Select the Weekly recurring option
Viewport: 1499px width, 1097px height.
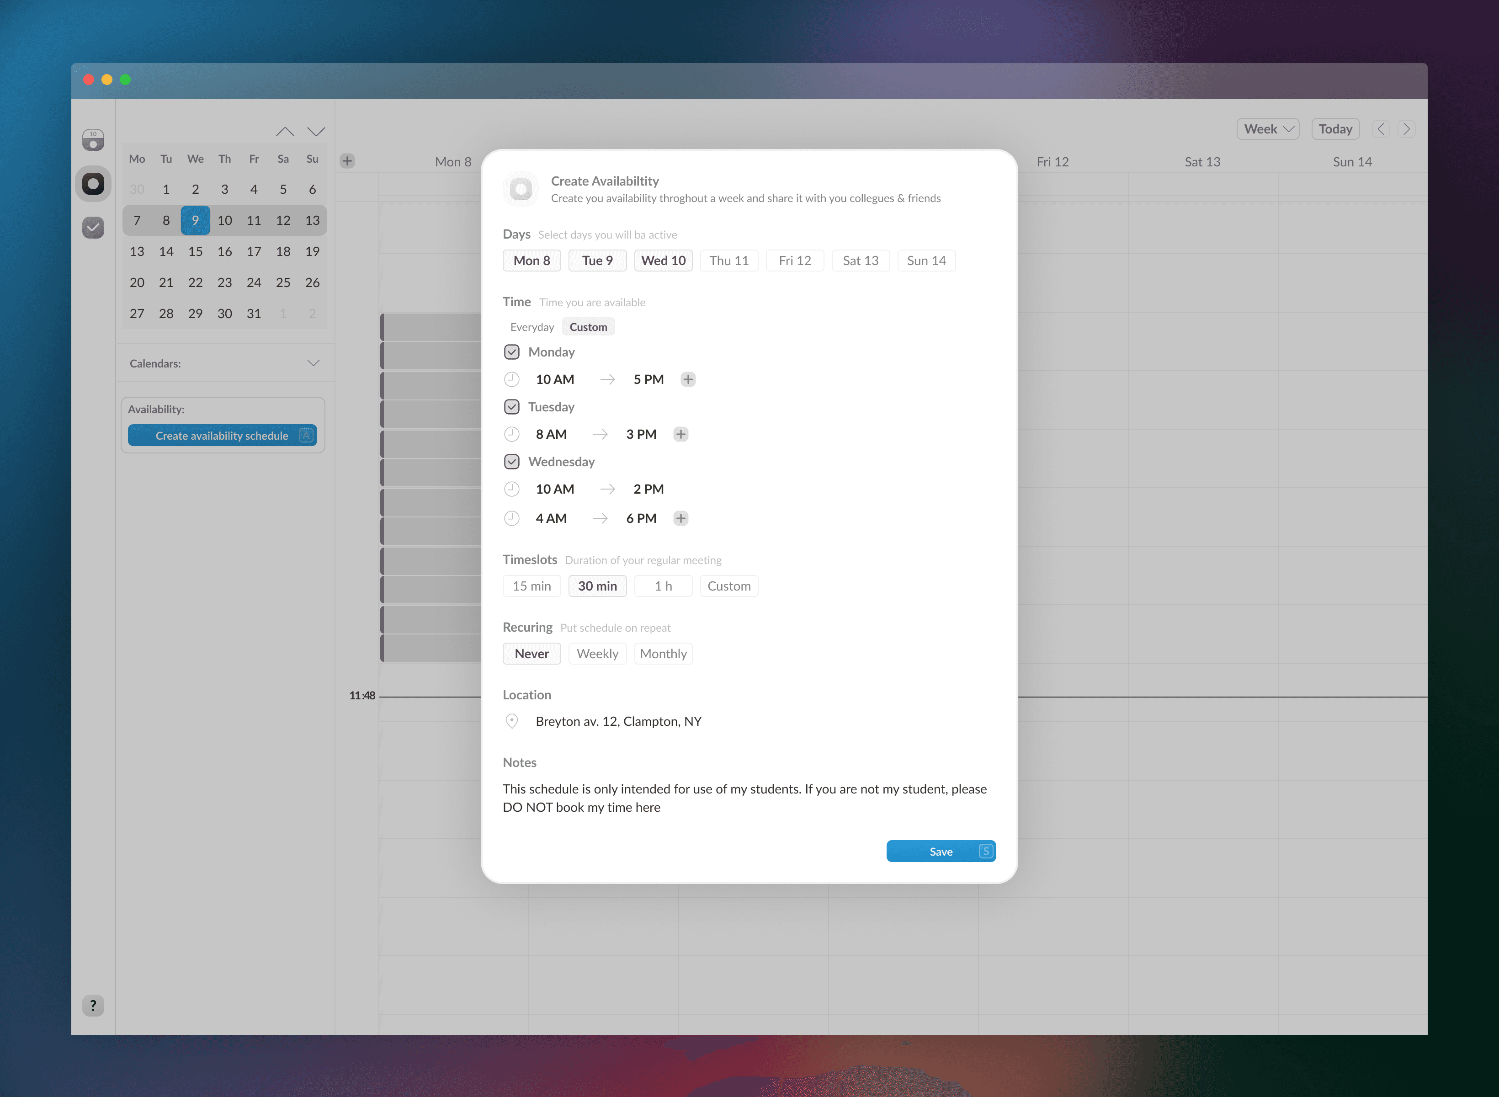(x=597, y=654)
